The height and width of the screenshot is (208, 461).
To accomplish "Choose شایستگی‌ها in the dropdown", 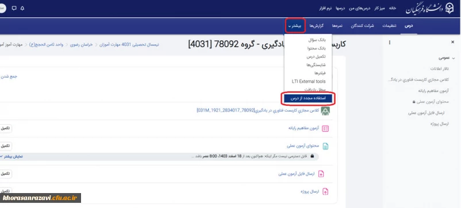I will pos(316,64).
